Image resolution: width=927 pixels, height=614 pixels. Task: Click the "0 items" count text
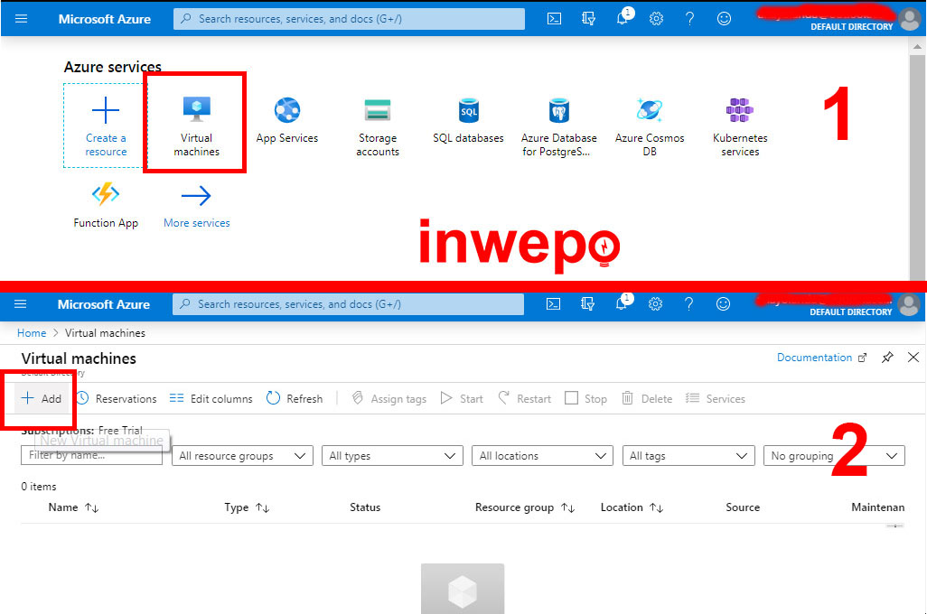pos(39,487)
